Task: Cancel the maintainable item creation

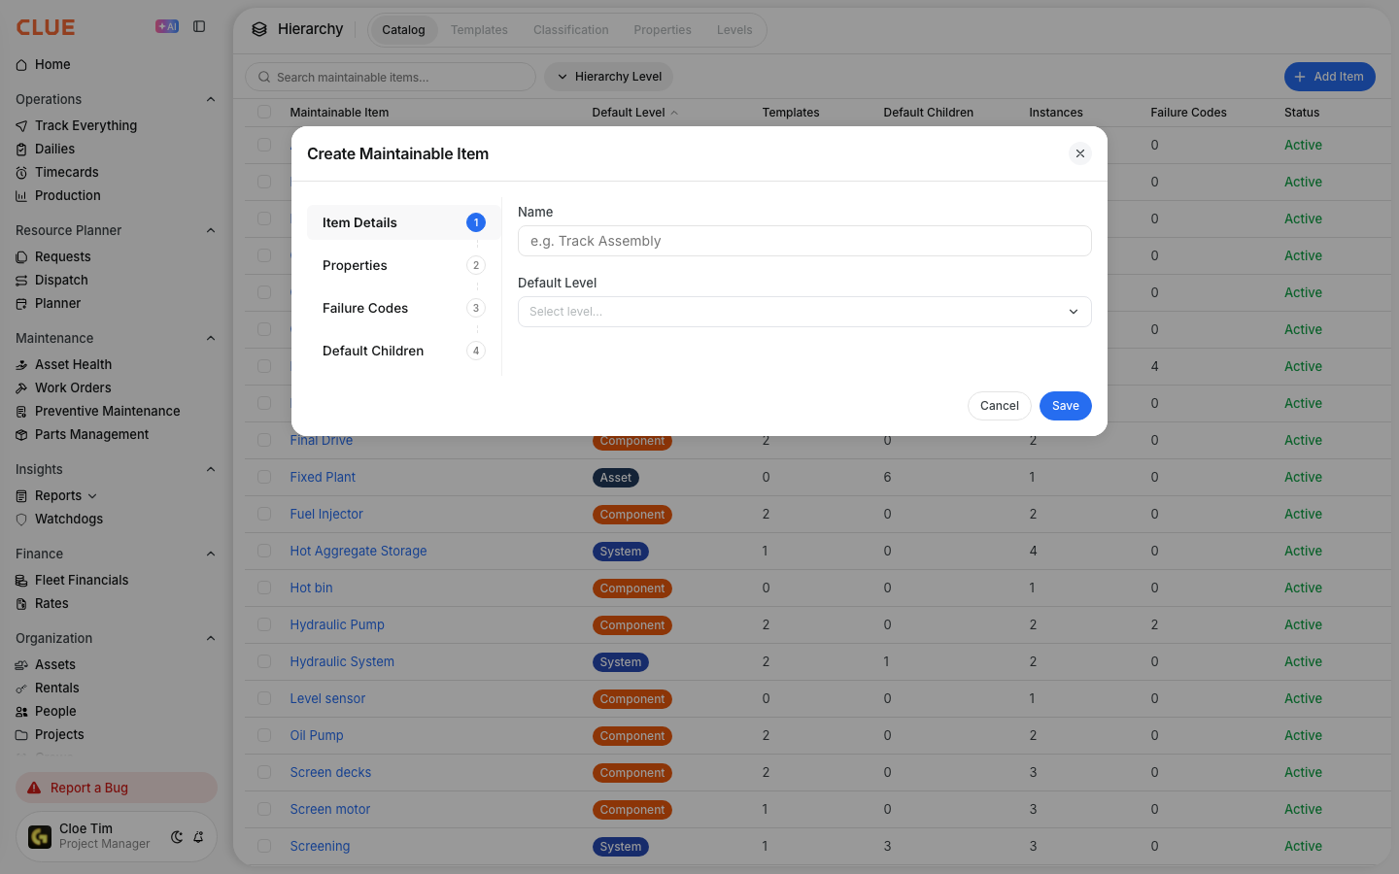Action: point(1000,406)
